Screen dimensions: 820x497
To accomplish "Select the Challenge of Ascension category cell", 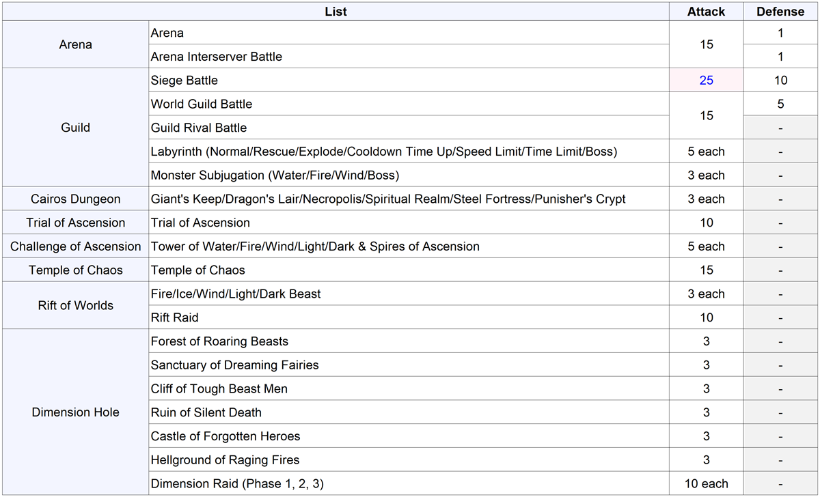I will coord(75,246).
